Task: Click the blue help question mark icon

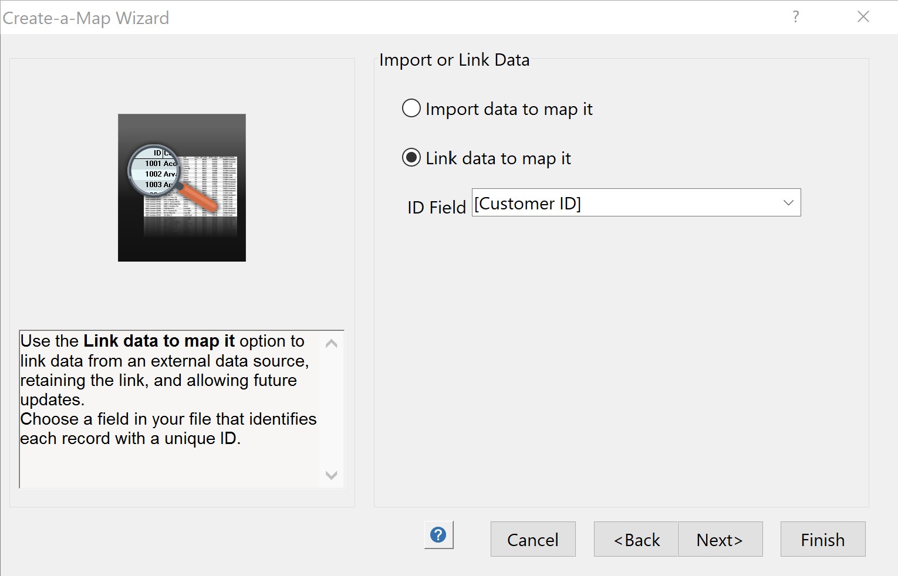Action: point(438,535)
